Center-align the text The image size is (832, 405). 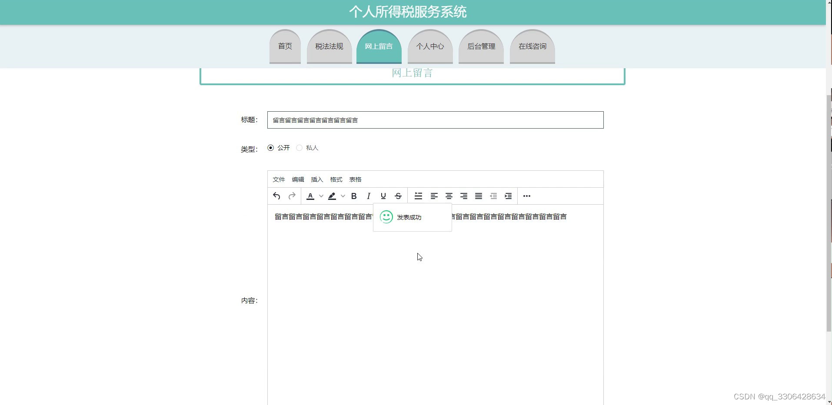449,196
